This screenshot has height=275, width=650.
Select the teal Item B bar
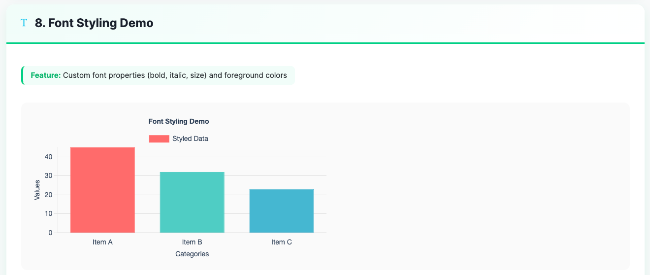tap(192, 202)
